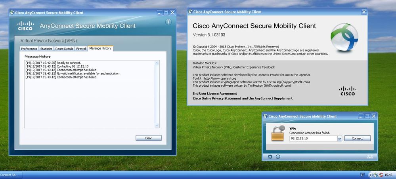Show hidden tray icons with the arrow

click(371, 175)
